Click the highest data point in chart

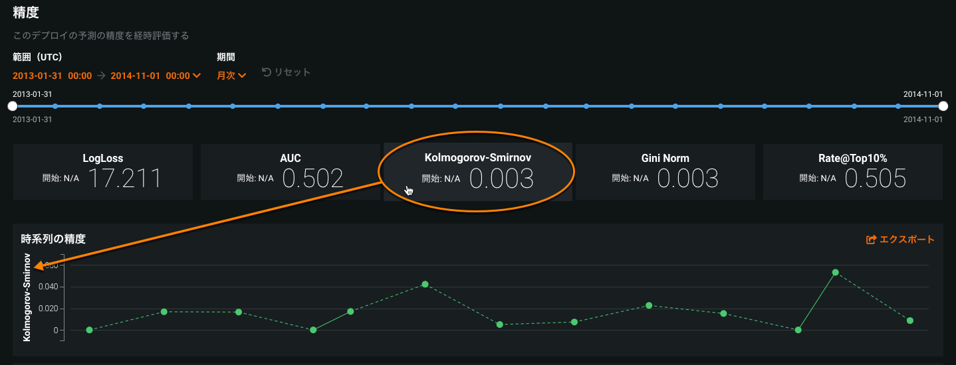(x=835, y=272)
